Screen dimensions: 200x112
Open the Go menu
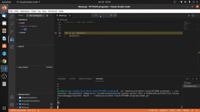click(x=39, y=11)
